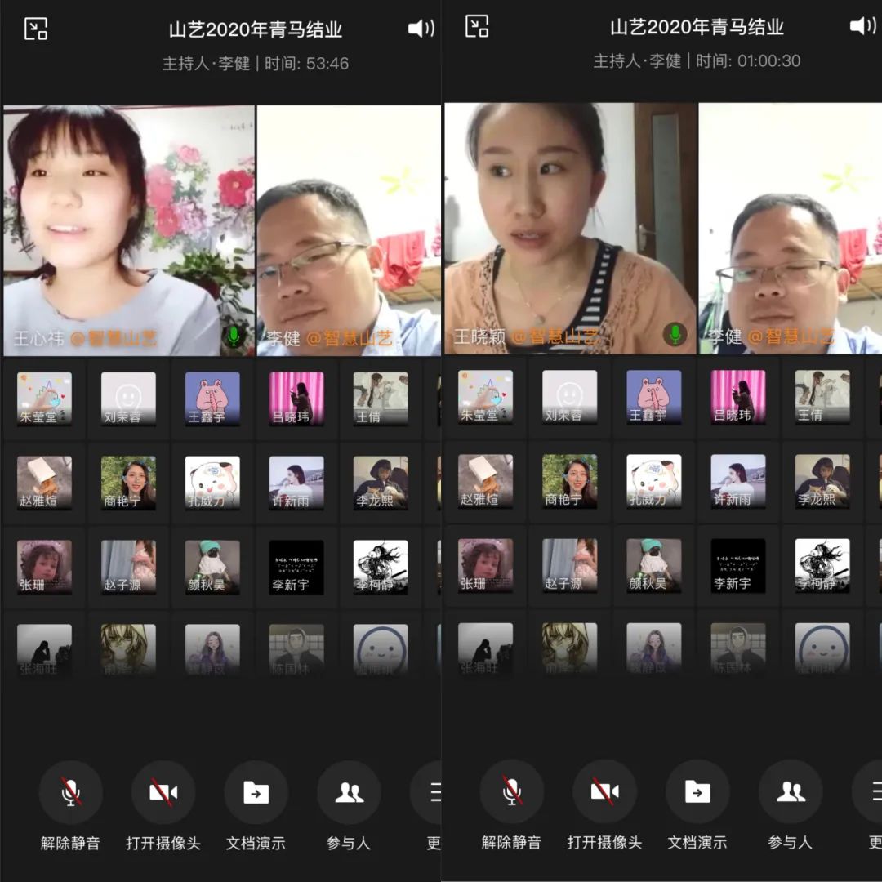
Task: Tap 李新宇's avatar in the right screenshot
Action: pos(738,566)
